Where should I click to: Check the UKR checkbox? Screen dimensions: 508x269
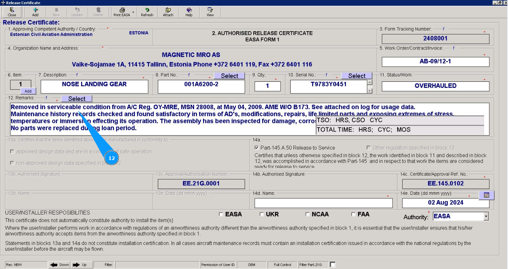[x=262, y=214]
